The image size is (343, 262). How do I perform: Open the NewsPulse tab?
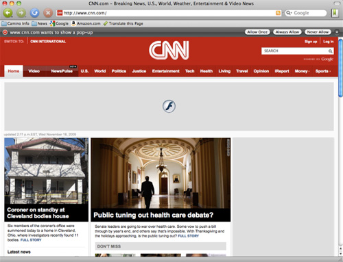pyautogui.click(x=62, y=71)
